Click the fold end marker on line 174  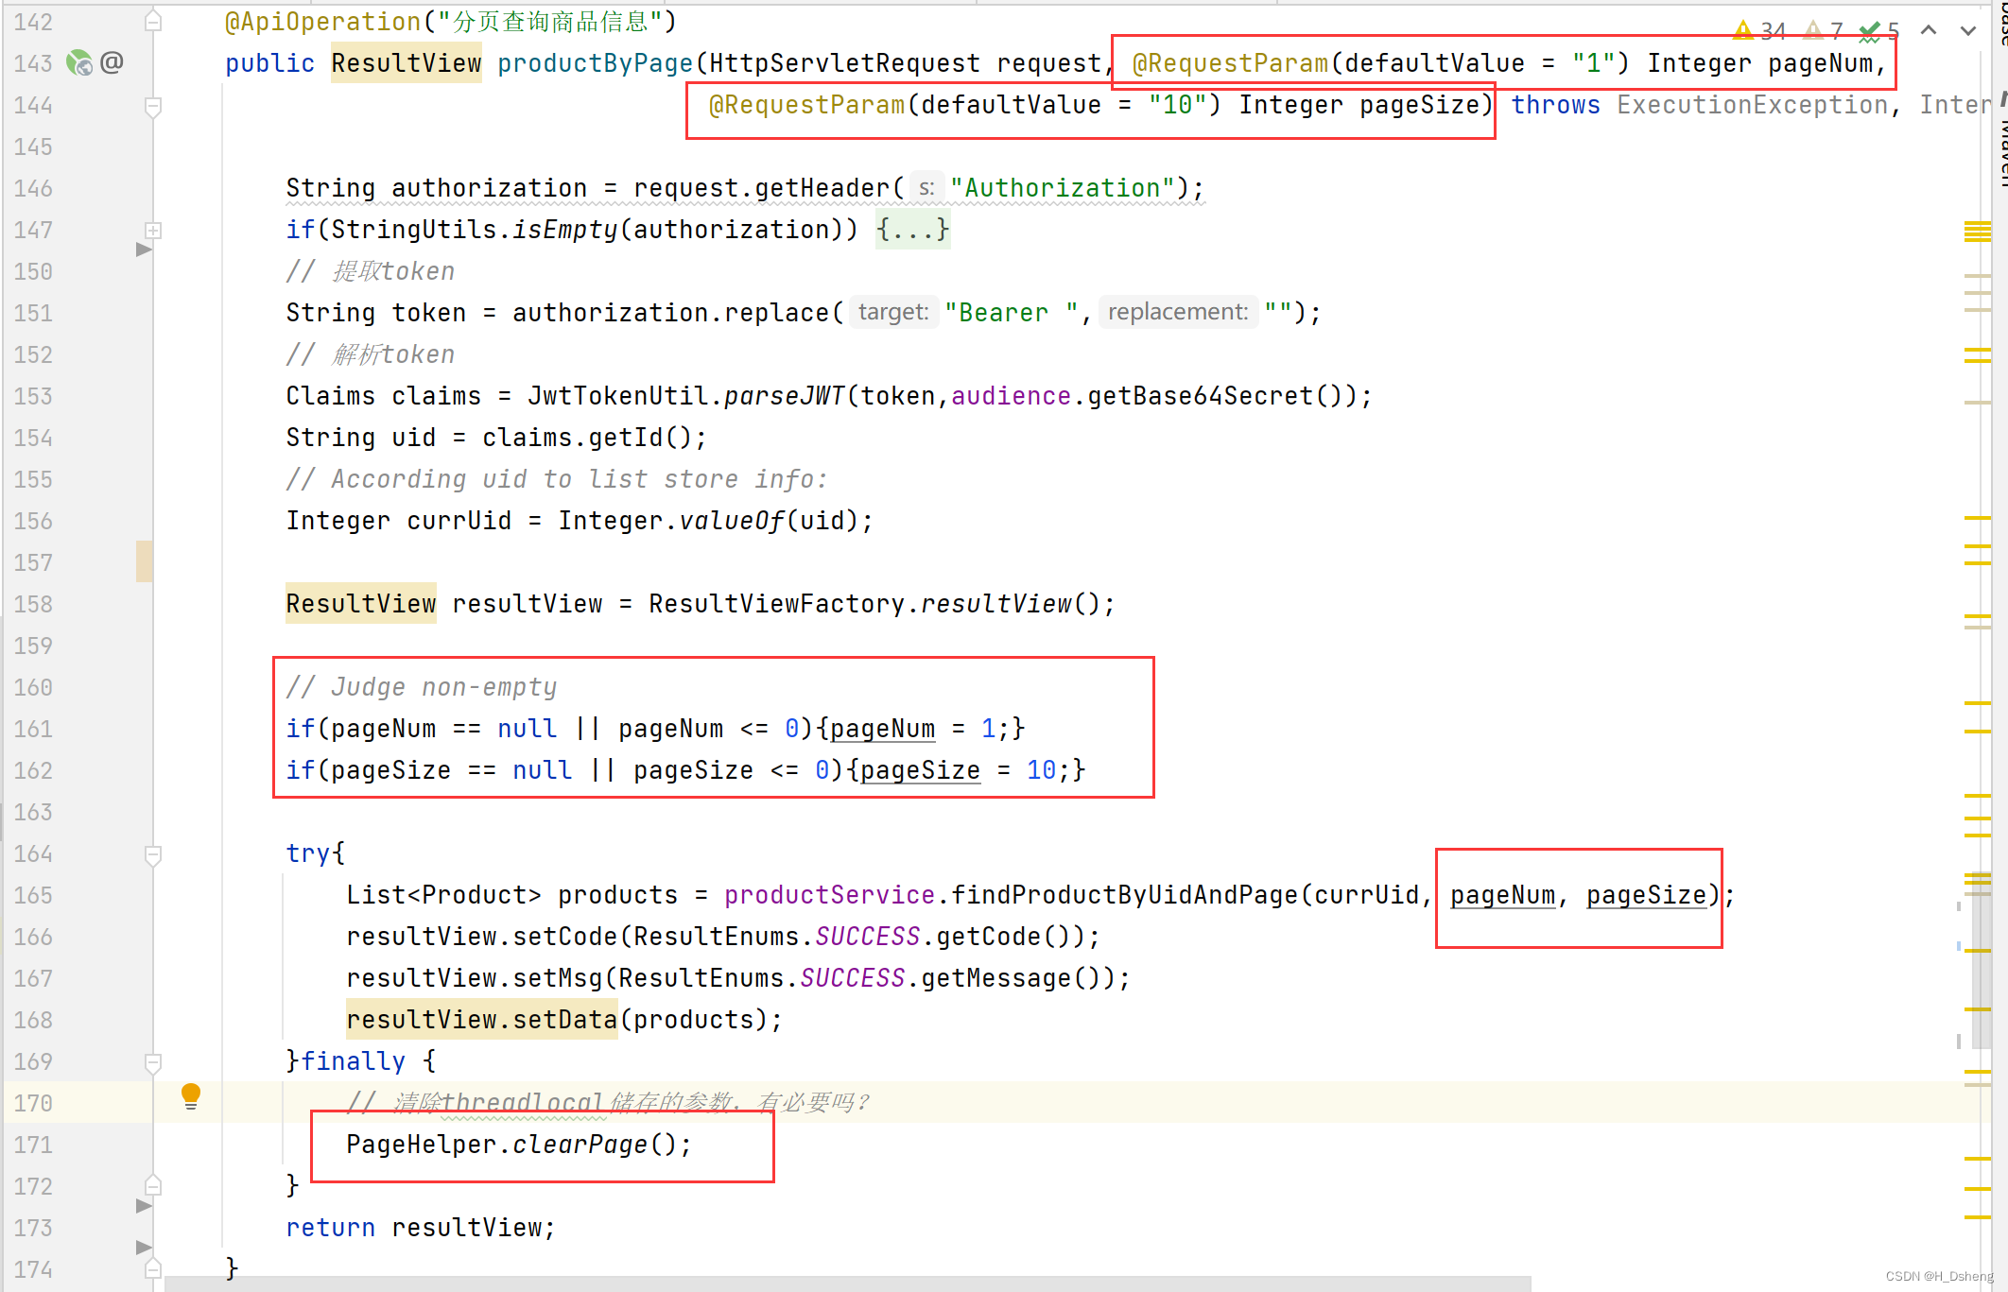[153, 1268]
